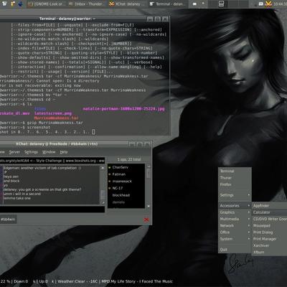287x287 pixels.
Task: Click natalie-portman jpg filename in Terminal
Action: 123,109
